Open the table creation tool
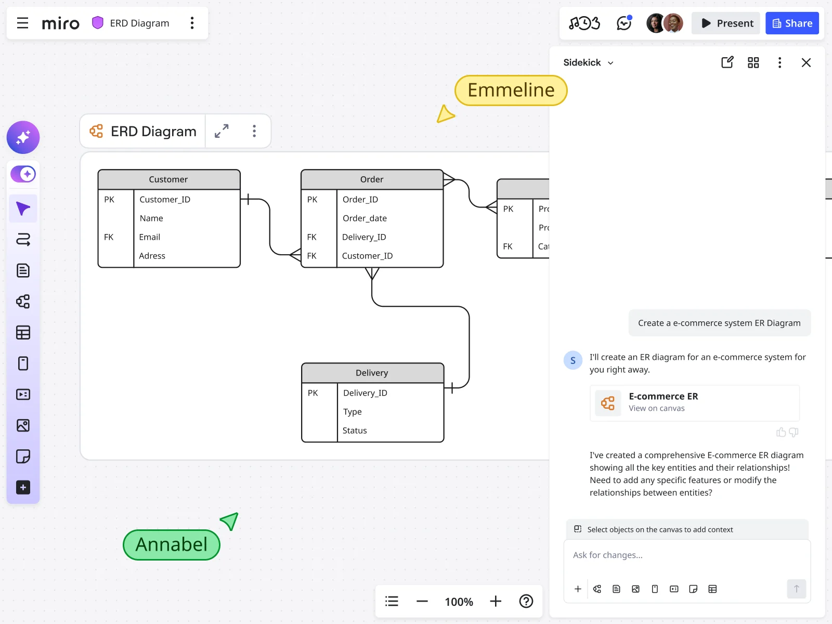This screenshot has width=832, height=624. pos(23,333)
